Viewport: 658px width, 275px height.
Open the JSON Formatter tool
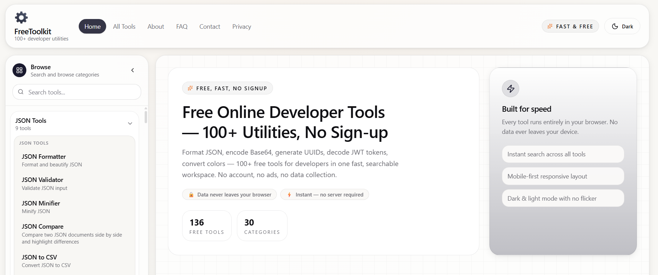(x=44, y=157)
